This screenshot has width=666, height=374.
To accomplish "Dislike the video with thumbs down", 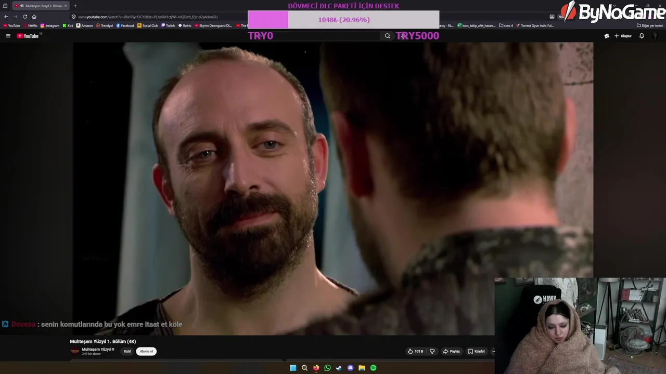I will (x=432, y=351).
